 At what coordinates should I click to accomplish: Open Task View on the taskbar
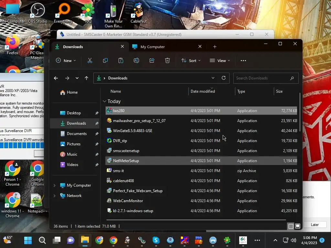coord(57,240)
